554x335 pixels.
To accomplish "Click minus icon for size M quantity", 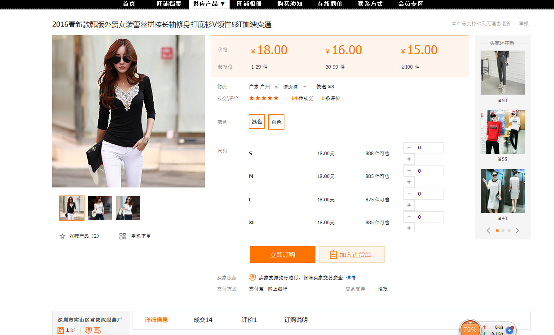I will click(409, 171).
